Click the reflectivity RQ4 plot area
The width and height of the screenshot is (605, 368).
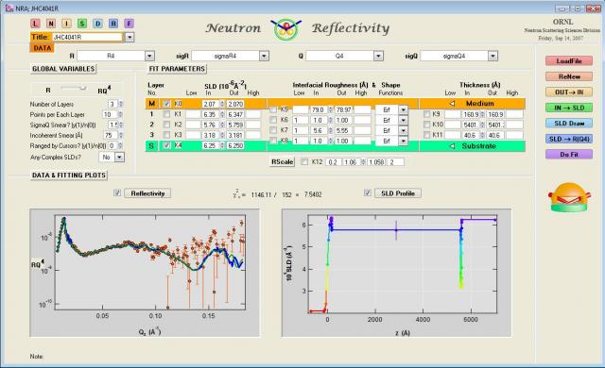(149, 262)
